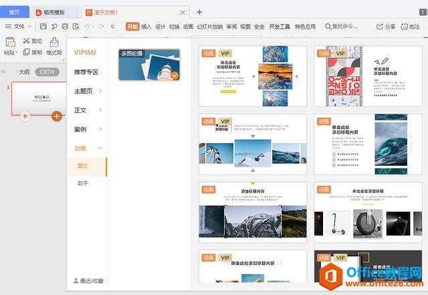The image size is (428, 295).
Task: Open the 文件 menu dropdown
Action: coord(19,26)
